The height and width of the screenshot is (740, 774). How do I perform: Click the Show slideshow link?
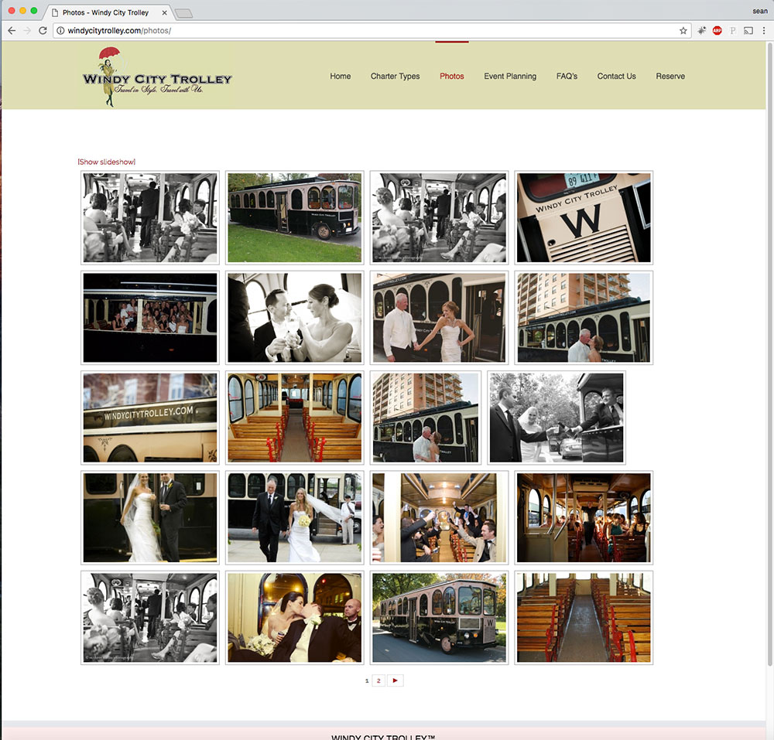click(x=107, y=162)
